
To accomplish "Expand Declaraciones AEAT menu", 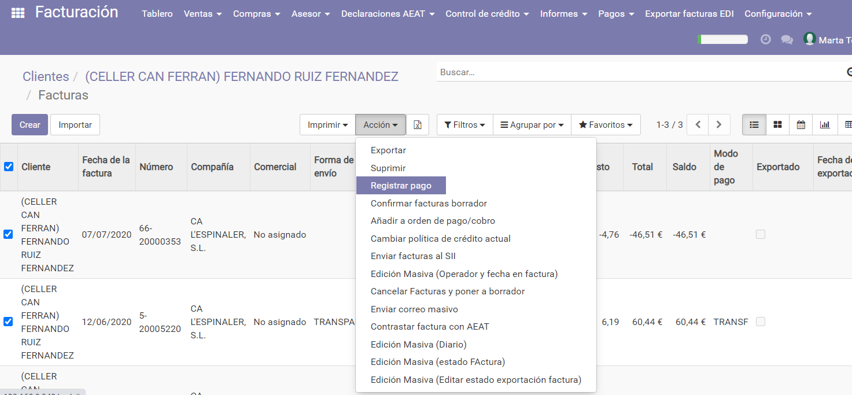I will coord(388,13).
